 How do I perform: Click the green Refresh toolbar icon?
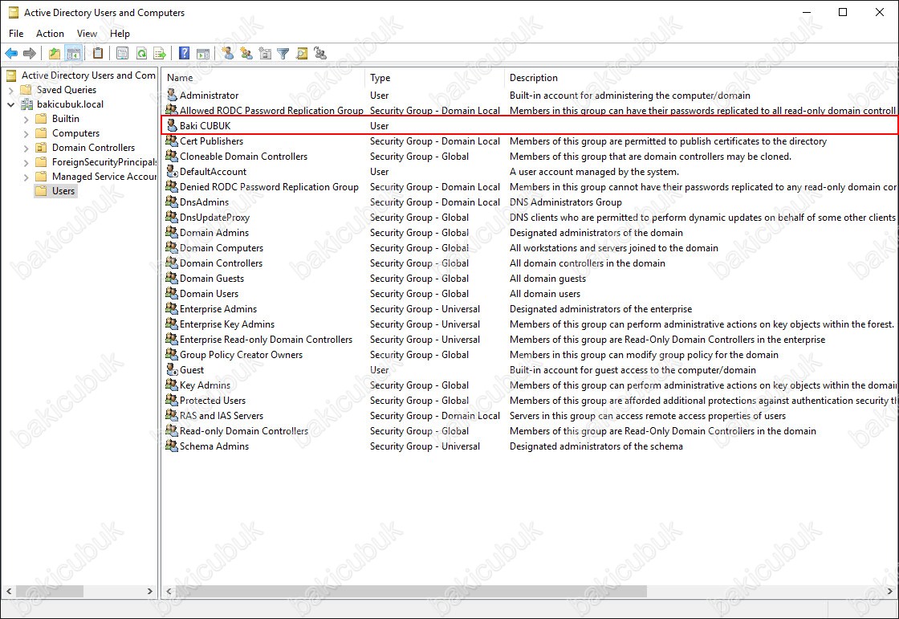click(141, 53)
